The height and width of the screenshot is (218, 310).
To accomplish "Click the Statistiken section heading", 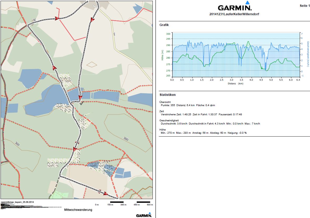I will tap(167, 95).
